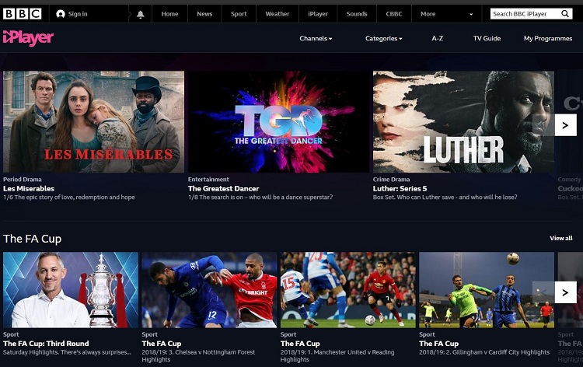Image resolution: width=583 pixels, height=367 pixels.
Task: Click 'Who can Luther save' description
Action: (x=445, y=197)
